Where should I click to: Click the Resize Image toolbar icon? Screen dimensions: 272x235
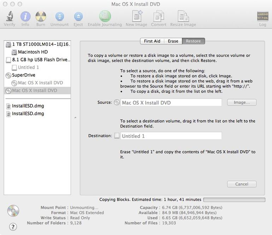(x=183, y=16)
